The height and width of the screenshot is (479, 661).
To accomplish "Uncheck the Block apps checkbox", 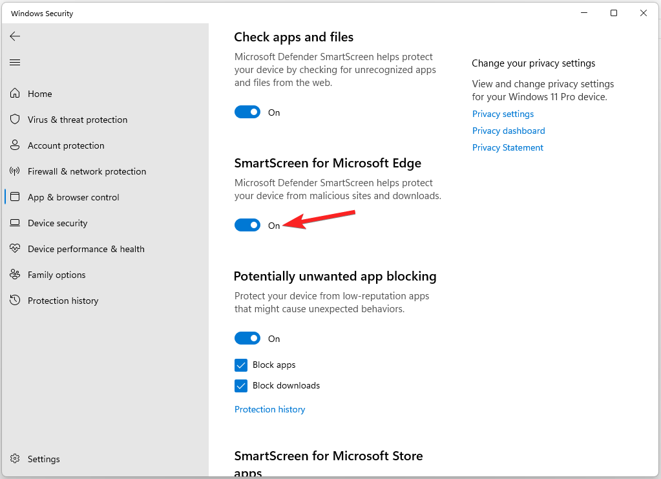I will pos(241,365).
